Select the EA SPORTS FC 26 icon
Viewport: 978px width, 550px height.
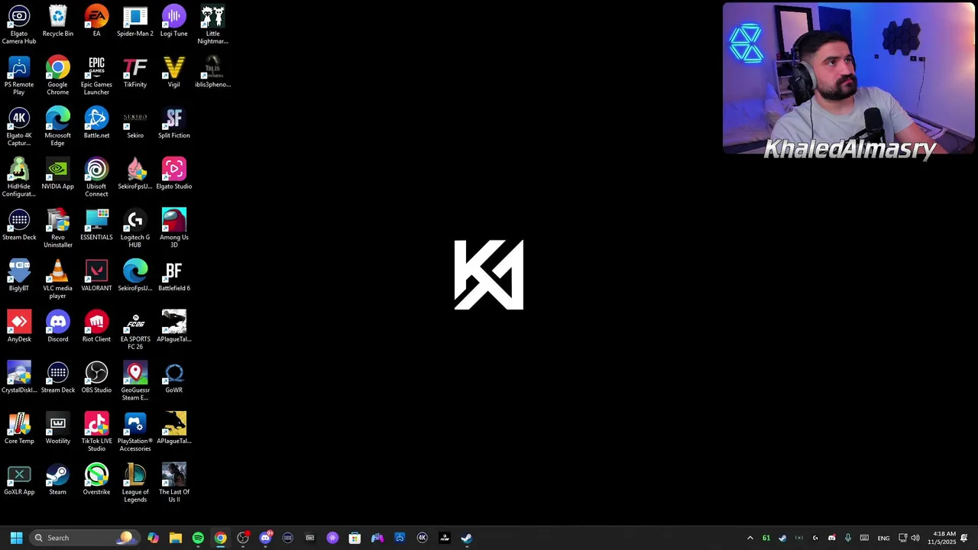(x=135, y=330)
